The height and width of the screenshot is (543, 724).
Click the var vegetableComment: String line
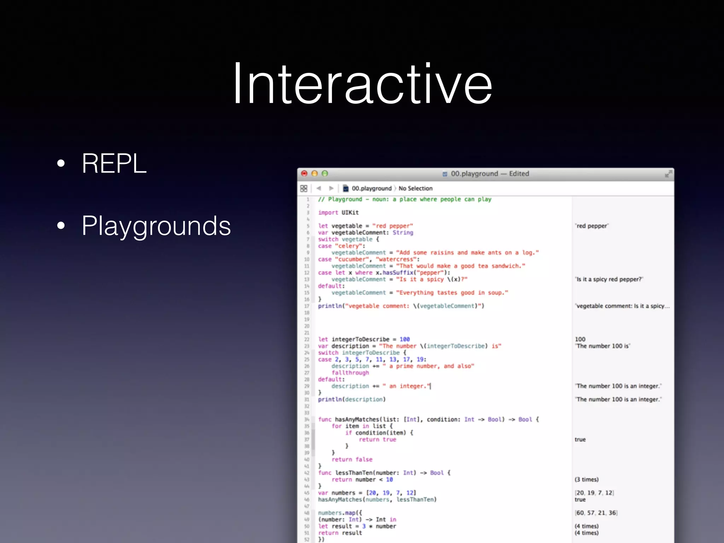point(366,233)
